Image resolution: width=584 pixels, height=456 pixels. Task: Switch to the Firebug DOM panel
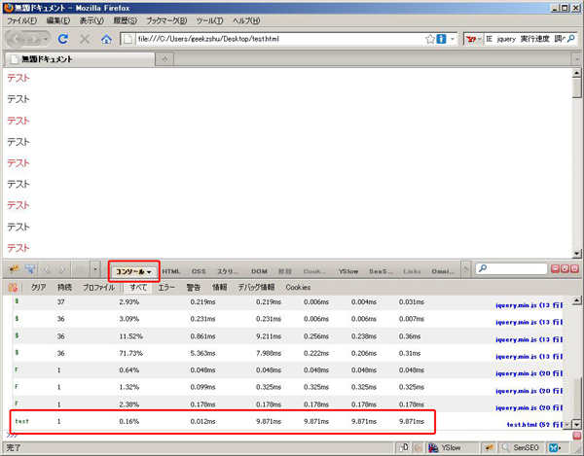point(259,271)
